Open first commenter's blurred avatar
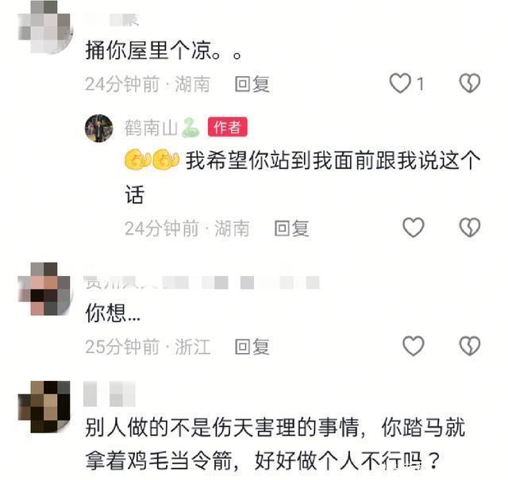The image size is (508, 480). tap(45, 26)
